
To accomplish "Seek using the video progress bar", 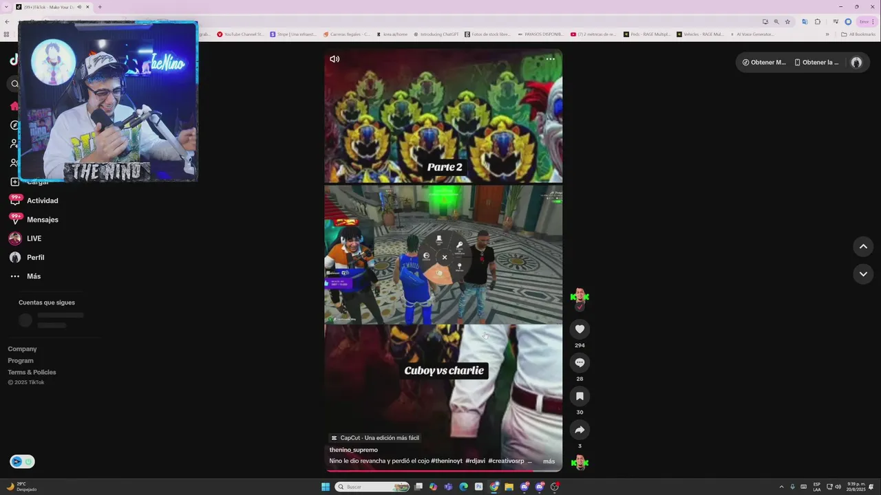I will click(x=443, y=471).
